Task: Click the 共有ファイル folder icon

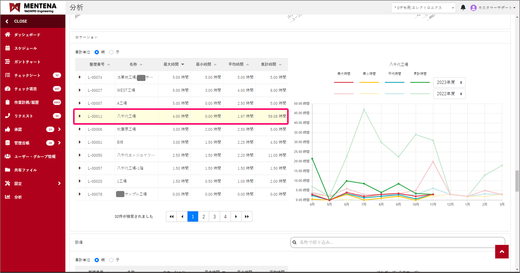Action: 8,170
